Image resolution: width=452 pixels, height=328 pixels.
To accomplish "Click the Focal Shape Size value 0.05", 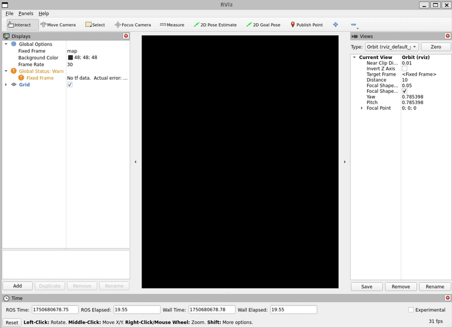I will pos(407,85).
